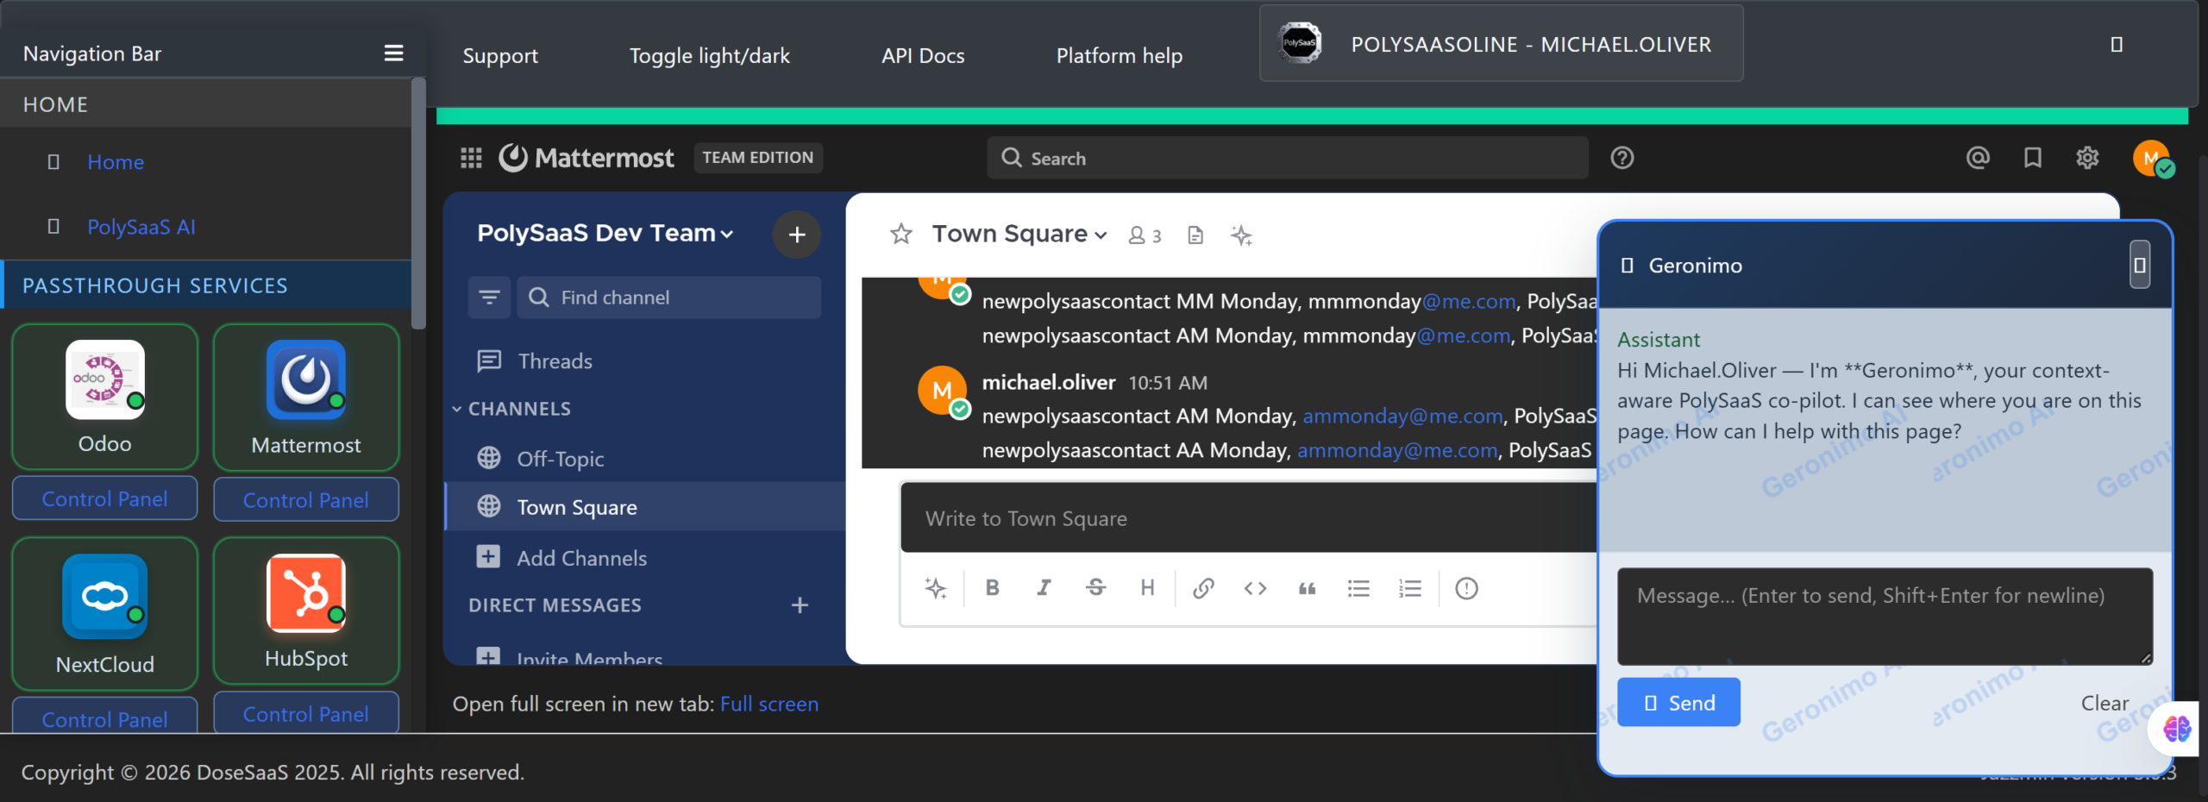
Task: Open the Odoo passthrough service
Action: click(105, 397)
